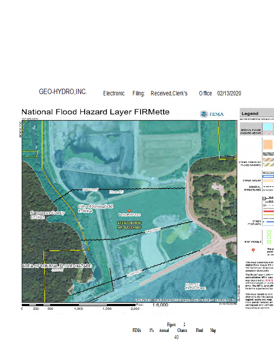The height and width of the screenshot is (355, 274).
Task: Click the orange location pin on the map
Action: (129, 210)
